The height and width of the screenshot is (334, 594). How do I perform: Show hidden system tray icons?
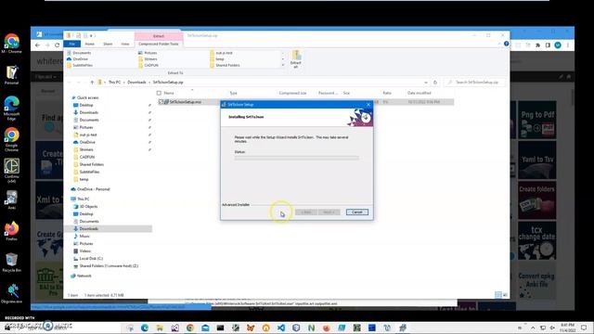533,328
